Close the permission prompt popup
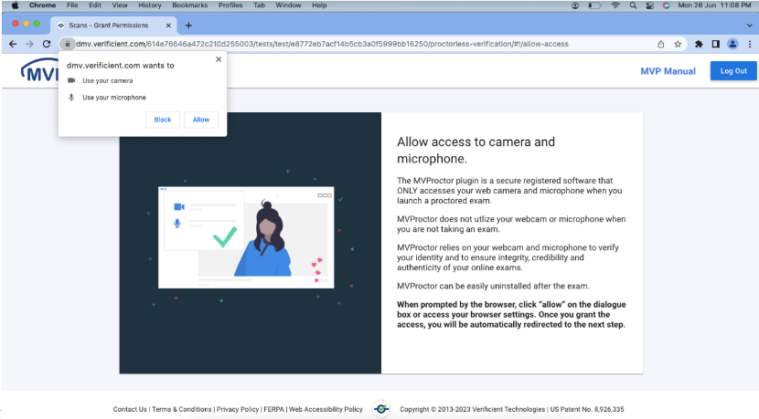Image resolution: width=759 pixels, height=419 pixels. [x=219, y=59]
